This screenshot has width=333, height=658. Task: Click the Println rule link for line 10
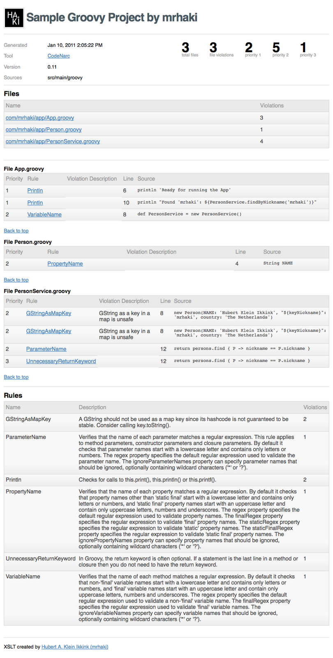tap(35, 203)
